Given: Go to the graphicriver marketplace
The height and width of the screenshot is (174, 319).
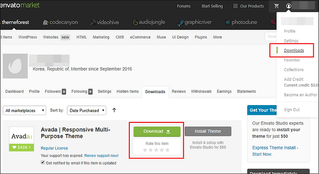Looking at the screenshot, I should (x=195, y=23).
